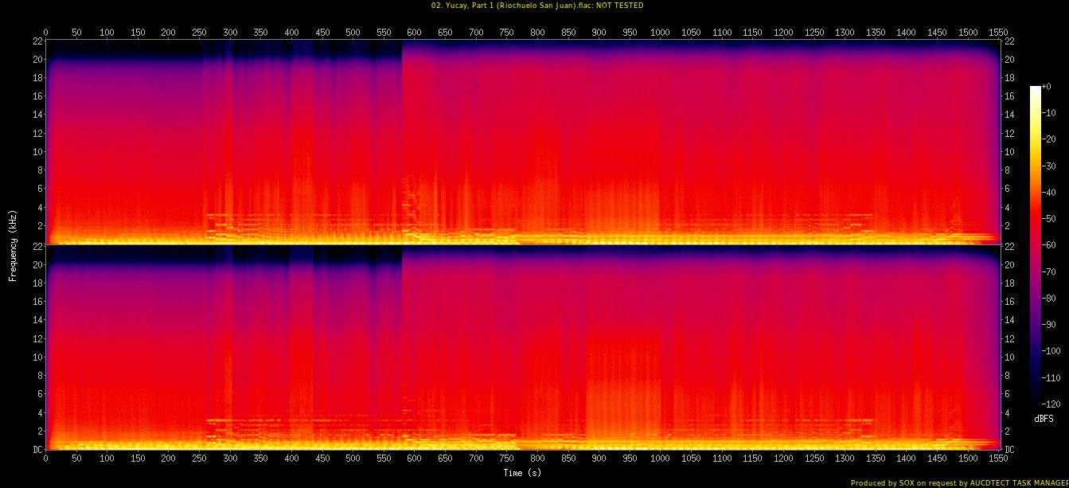Click the -60 label on dBFS scale
The width and height of the screenshot is (1069, 488).
[x=1050, y=245]
